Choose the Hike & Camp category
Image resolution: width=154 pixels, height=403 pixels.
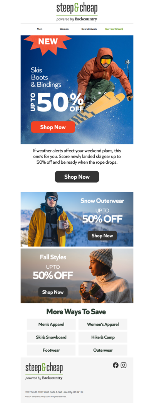coord(103,337)
